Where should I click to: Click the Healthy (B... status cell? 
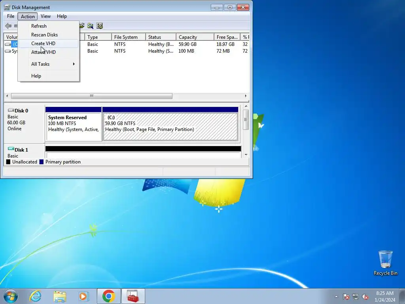[161, 44]
